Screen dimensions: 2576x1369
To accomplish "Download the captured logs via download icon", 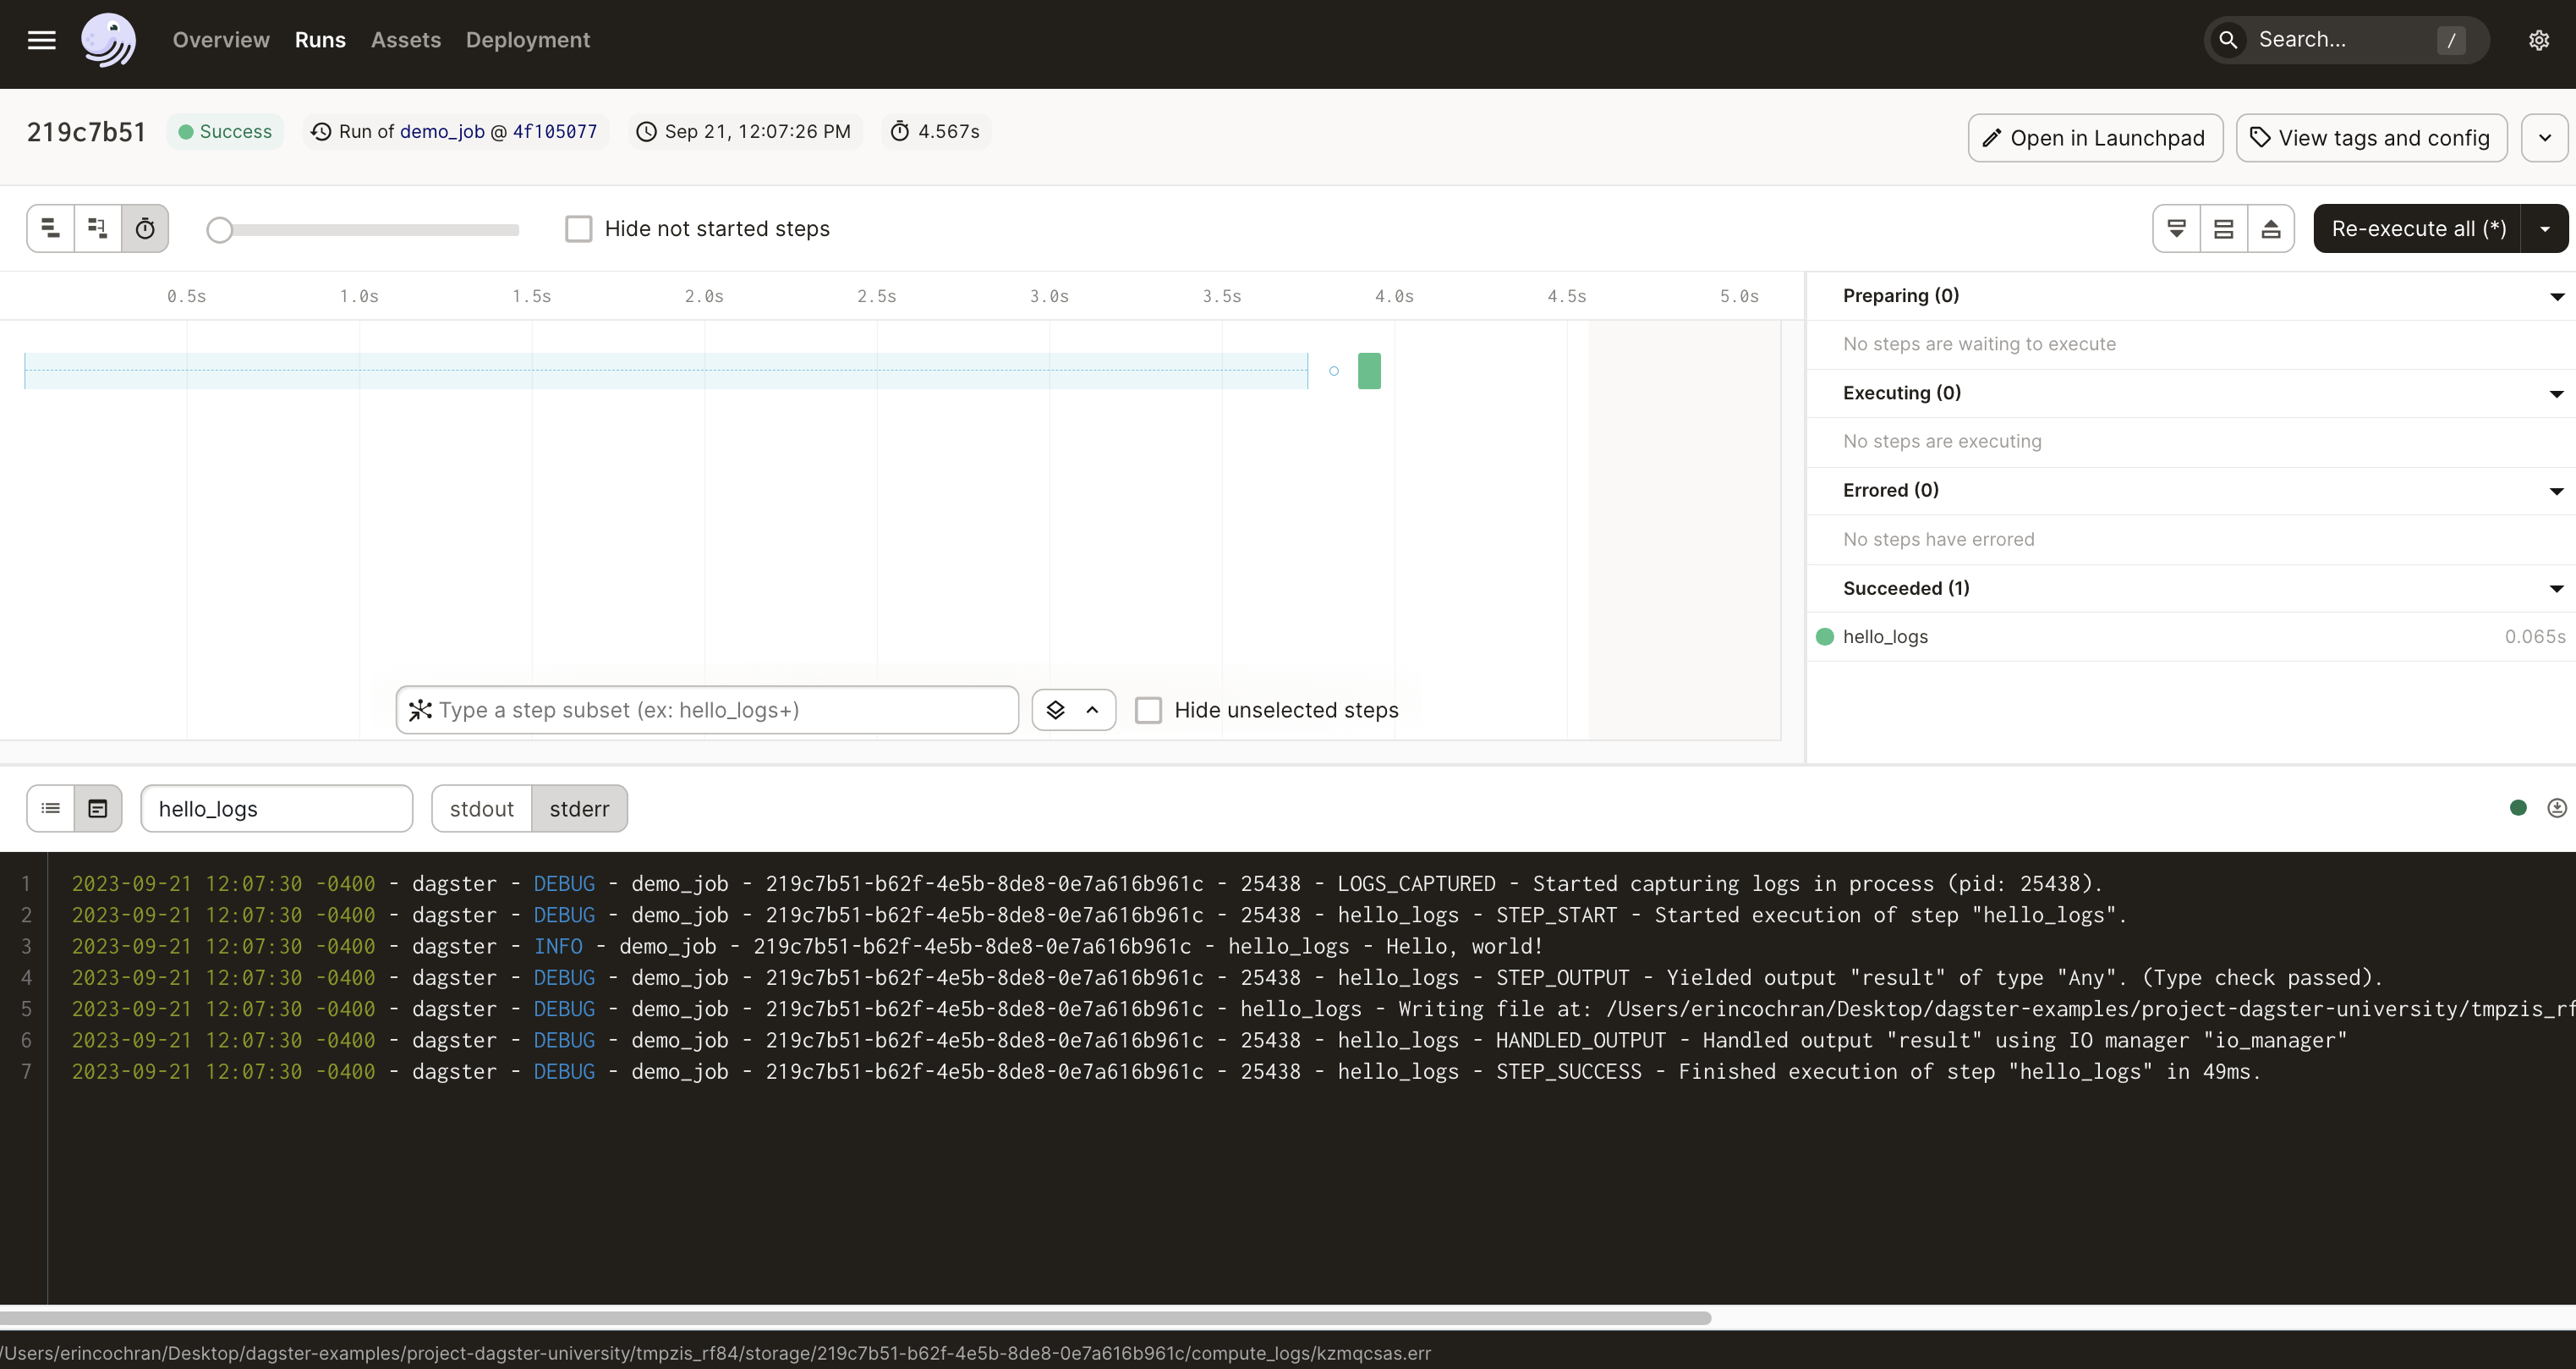I will 2557,807.
